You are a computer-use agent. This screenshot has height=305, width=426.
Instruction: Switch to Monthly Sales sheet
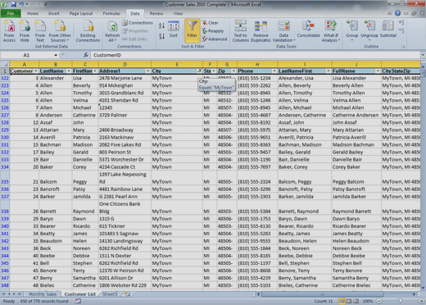tap(43, 294)
